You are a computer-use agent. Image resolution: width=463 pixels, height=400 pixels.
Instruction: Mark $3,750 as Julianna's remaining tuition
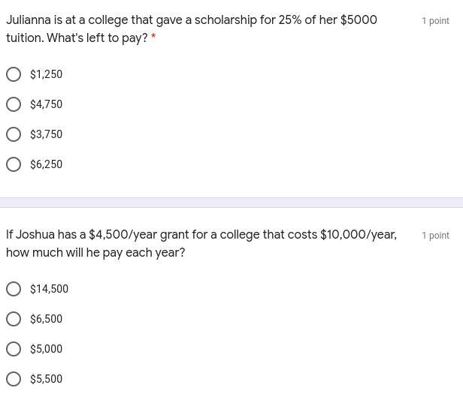click(x=14, y=134)
